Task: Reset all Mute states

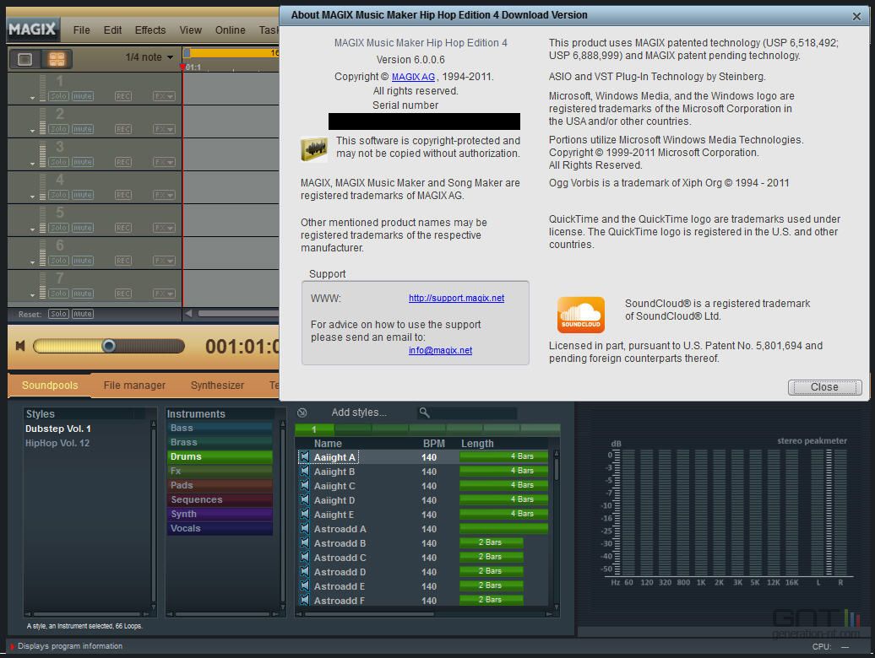Action: coord(83,314)
